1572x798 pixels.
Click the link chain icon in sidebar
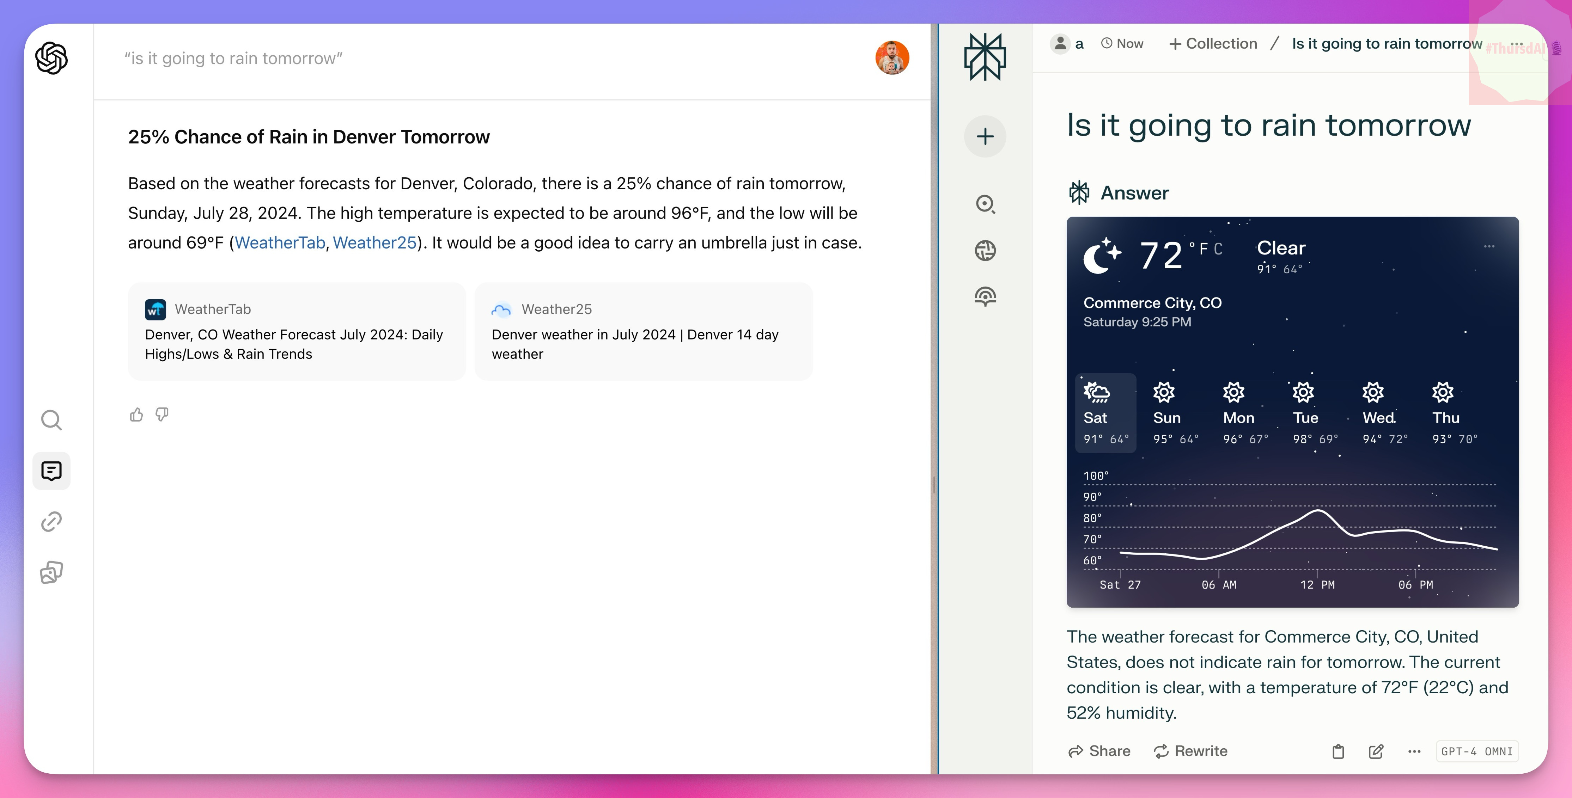[x=51, y=522]
